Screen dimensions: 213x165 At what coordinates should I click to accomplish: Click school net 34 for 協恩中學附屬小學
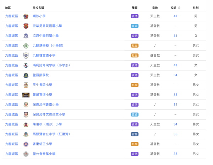point(175,36)
